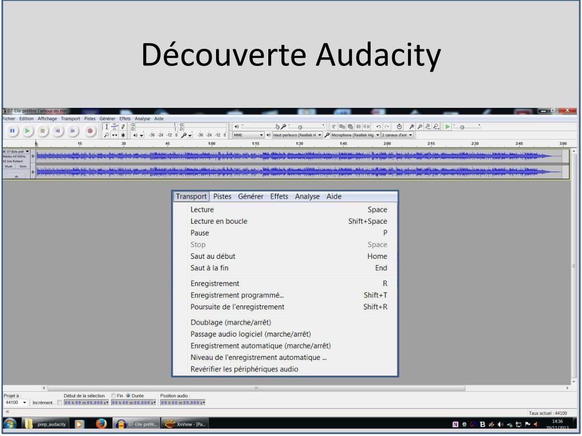Click the Skip to Start button

[x=57, y=131]
